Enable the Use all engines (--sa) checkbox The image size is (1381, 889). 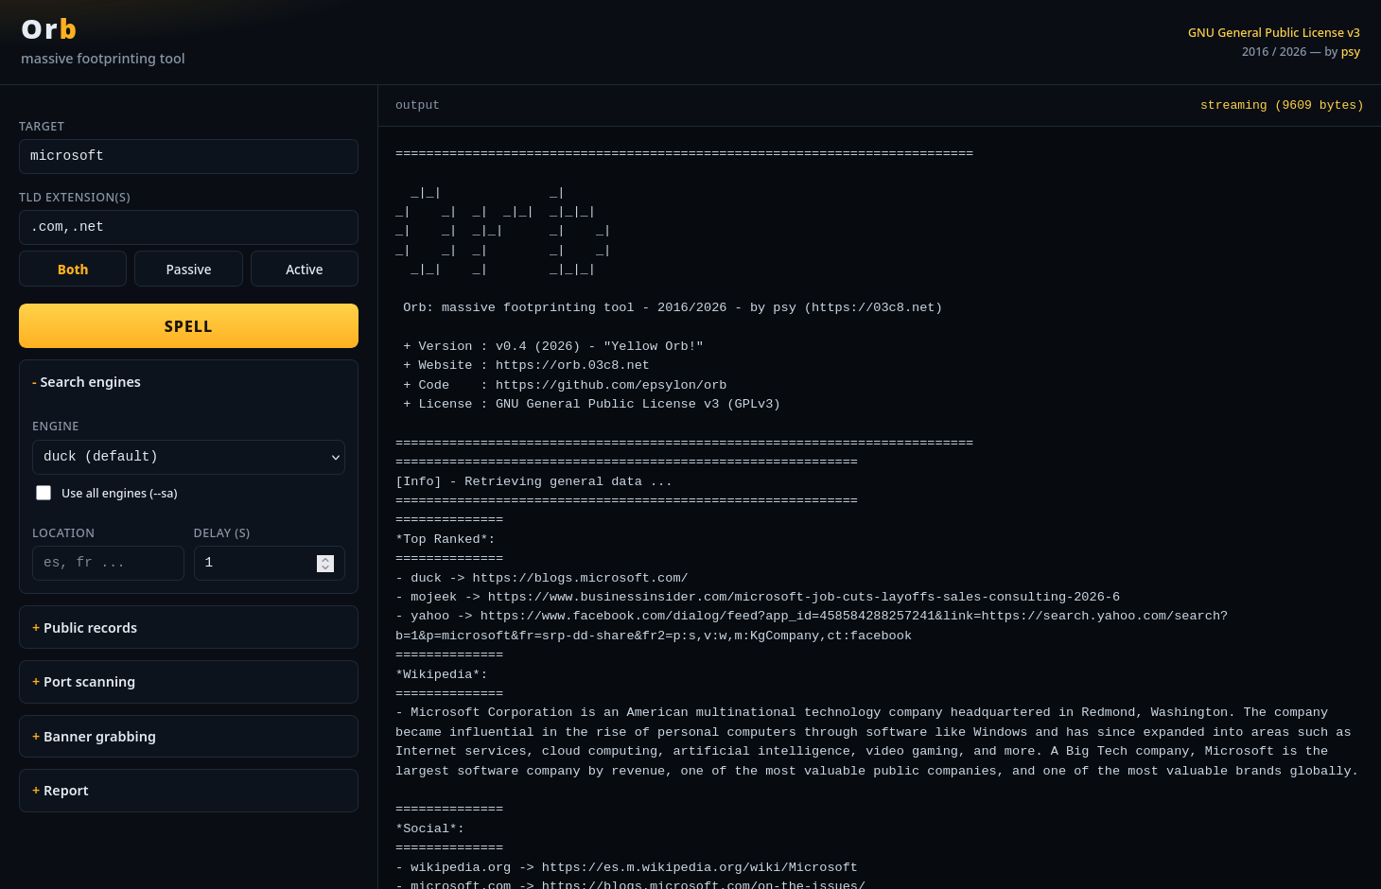coord(44,493)
